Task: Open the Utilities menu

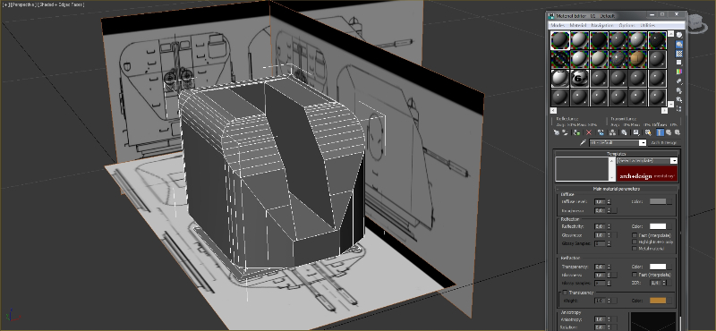Action: 647,25
